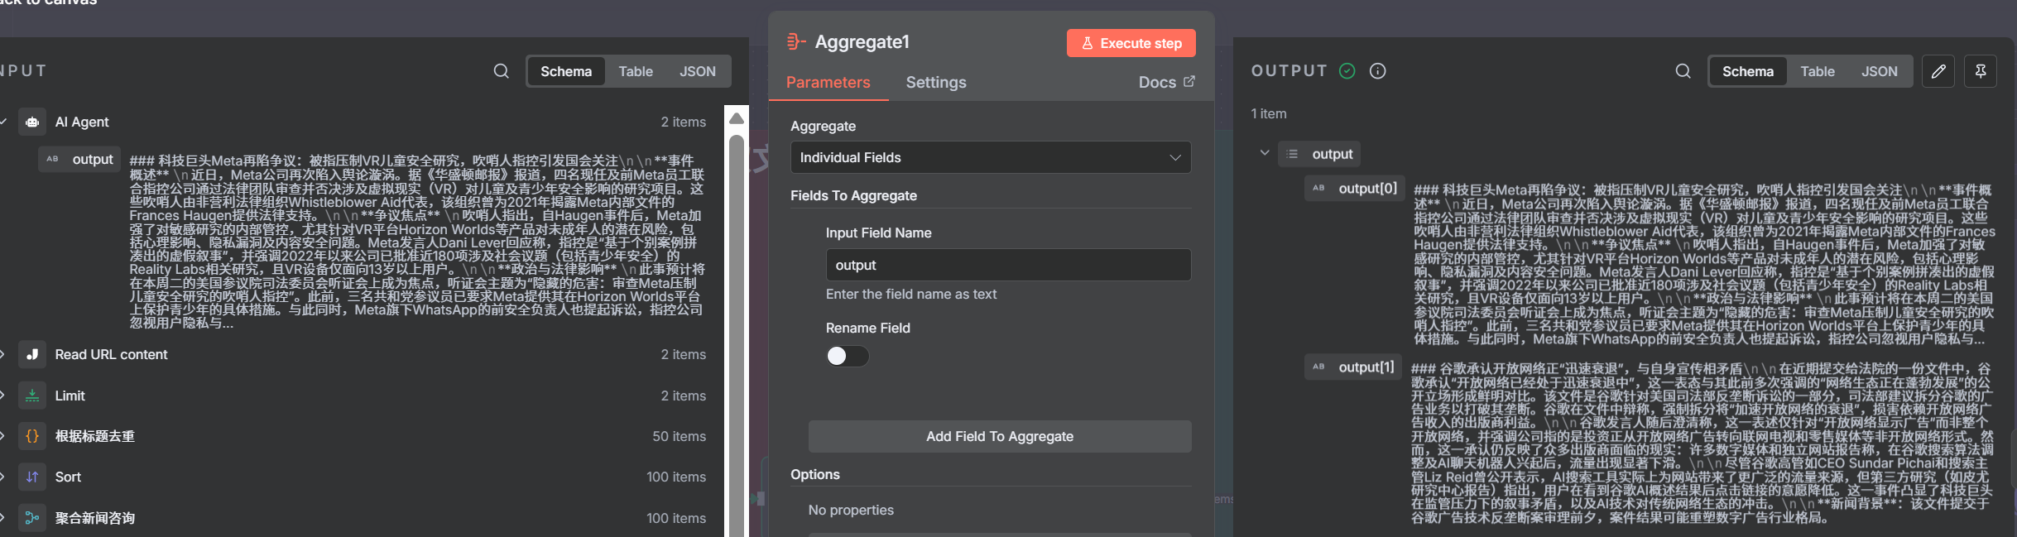Viewport: 2017px width, 537px height.
Task: Click the '1 item' output count text
Action: coord(1269,113)
